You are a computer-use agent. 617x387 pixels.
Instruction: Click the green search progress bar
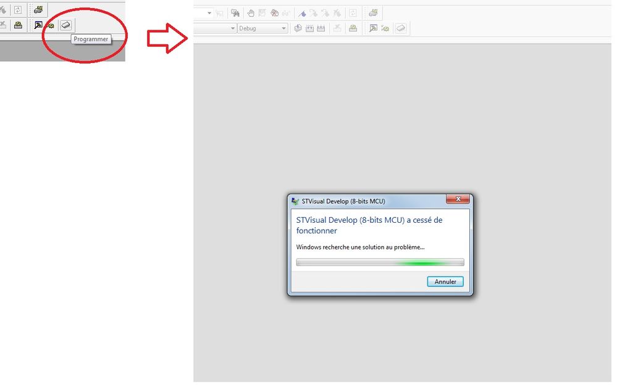click(x=380, y=262)
